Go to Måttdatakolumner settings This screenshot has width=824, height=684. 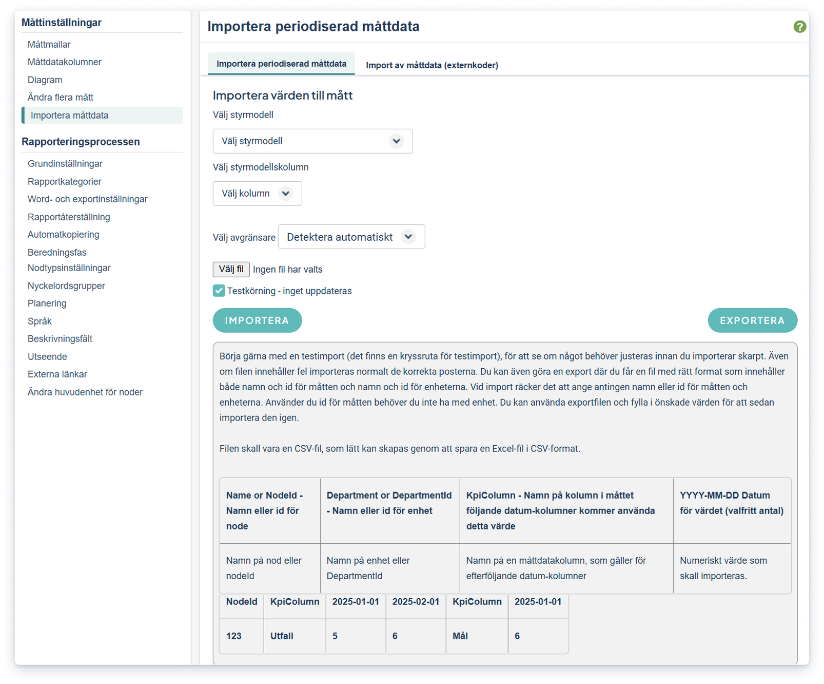point(65,62)
